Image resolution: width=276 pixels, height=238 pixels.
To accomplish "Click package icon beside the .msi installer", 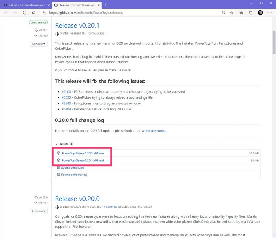I will click(58, 160).
